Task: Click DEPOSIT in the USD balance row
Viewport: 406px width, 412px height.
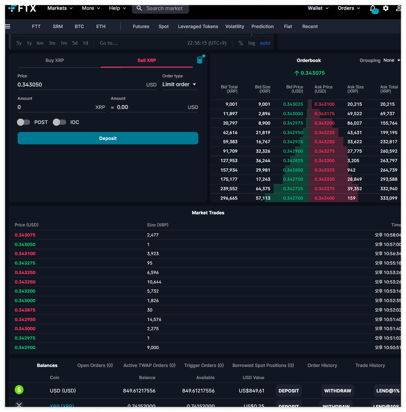Action: 289,391
